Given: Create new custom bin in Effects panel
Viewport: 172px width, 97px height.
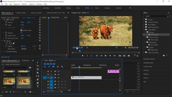Looking at the screenshot, I should click(164, 56).
